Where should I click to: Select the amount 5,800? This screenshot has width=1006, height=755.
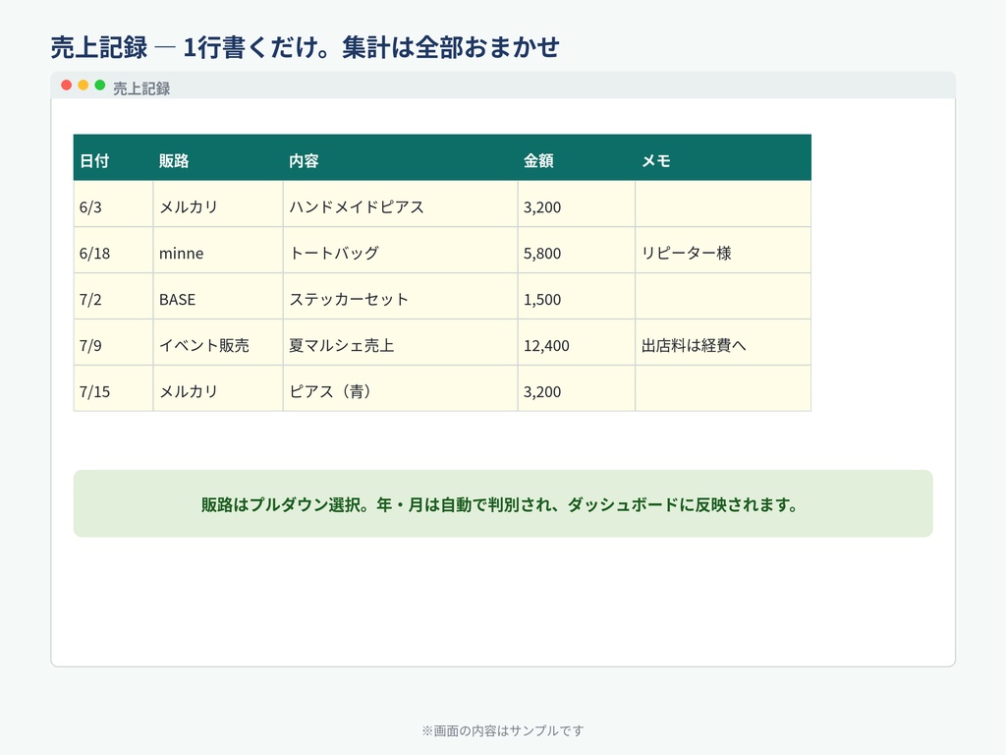576,251
